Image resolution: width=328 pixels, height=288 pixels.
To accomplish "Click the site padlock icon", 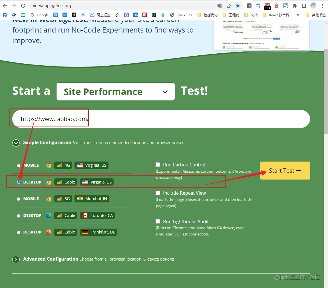I will coord(35,6).
